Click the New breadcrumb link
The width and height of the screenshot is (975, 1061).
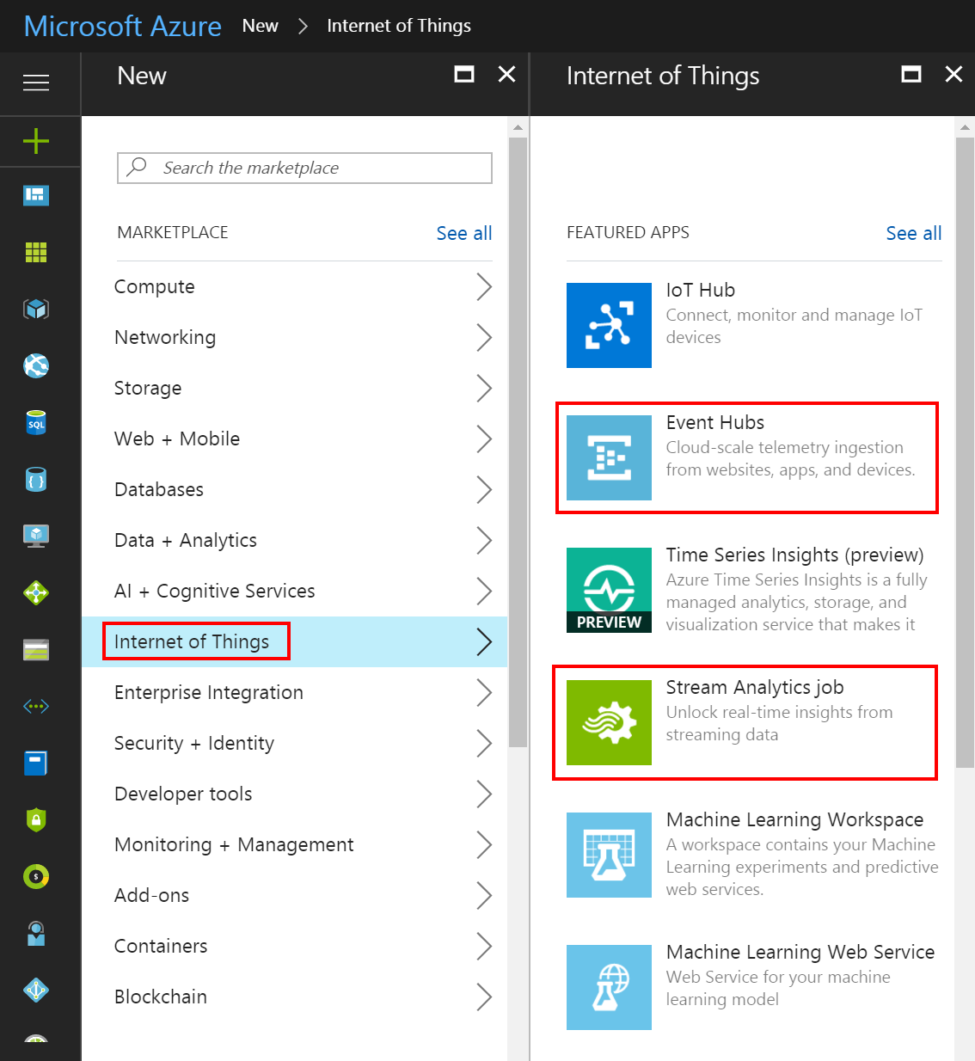click(x=261, y=26)
